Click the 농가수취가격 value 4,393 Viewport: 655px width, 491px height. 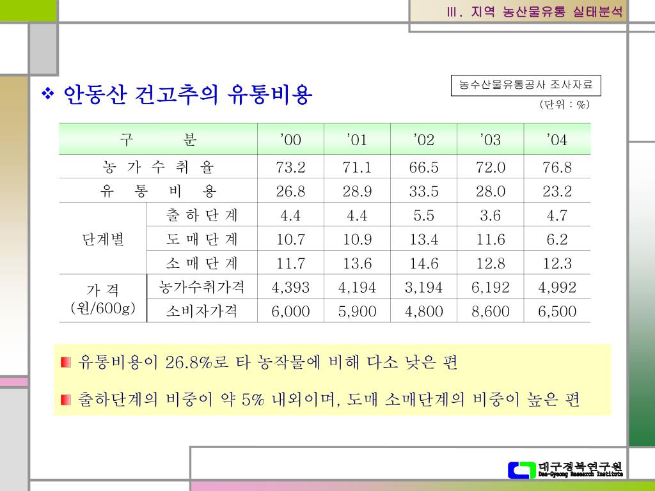291,287
